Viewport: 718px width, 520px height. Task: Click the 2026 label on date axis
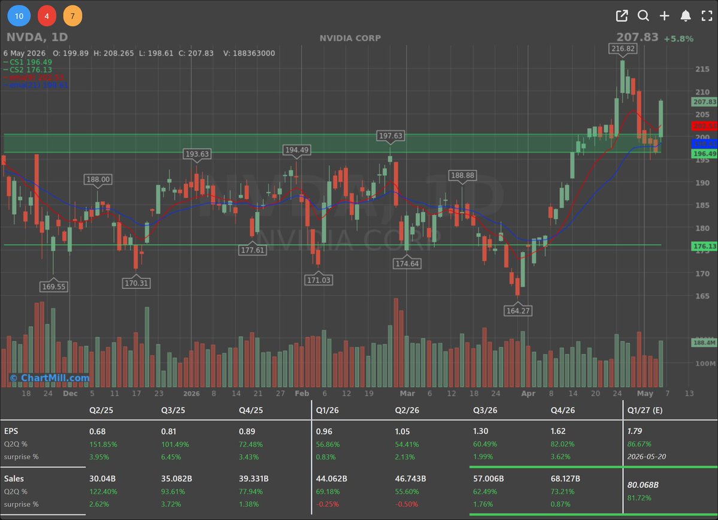(192, 393)
